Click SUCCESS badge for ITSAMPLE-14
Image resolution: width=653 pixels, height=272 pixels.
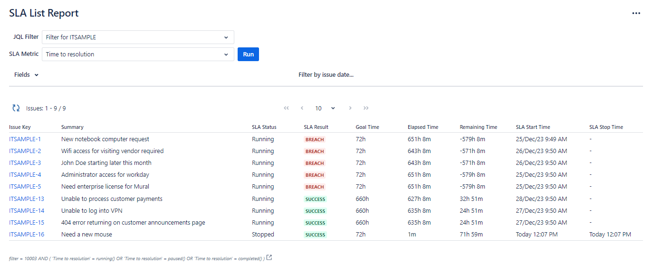click(x=315, y=211)
